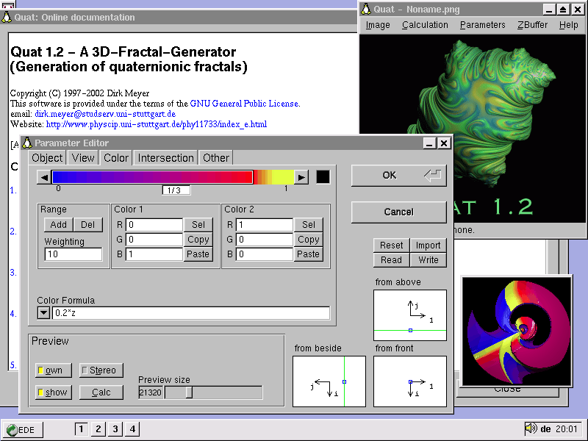Image resolution: width=588 pixels, height=441 pixels.
Task: Click the right arrow on the color range bar
Action: click(301, 176)
